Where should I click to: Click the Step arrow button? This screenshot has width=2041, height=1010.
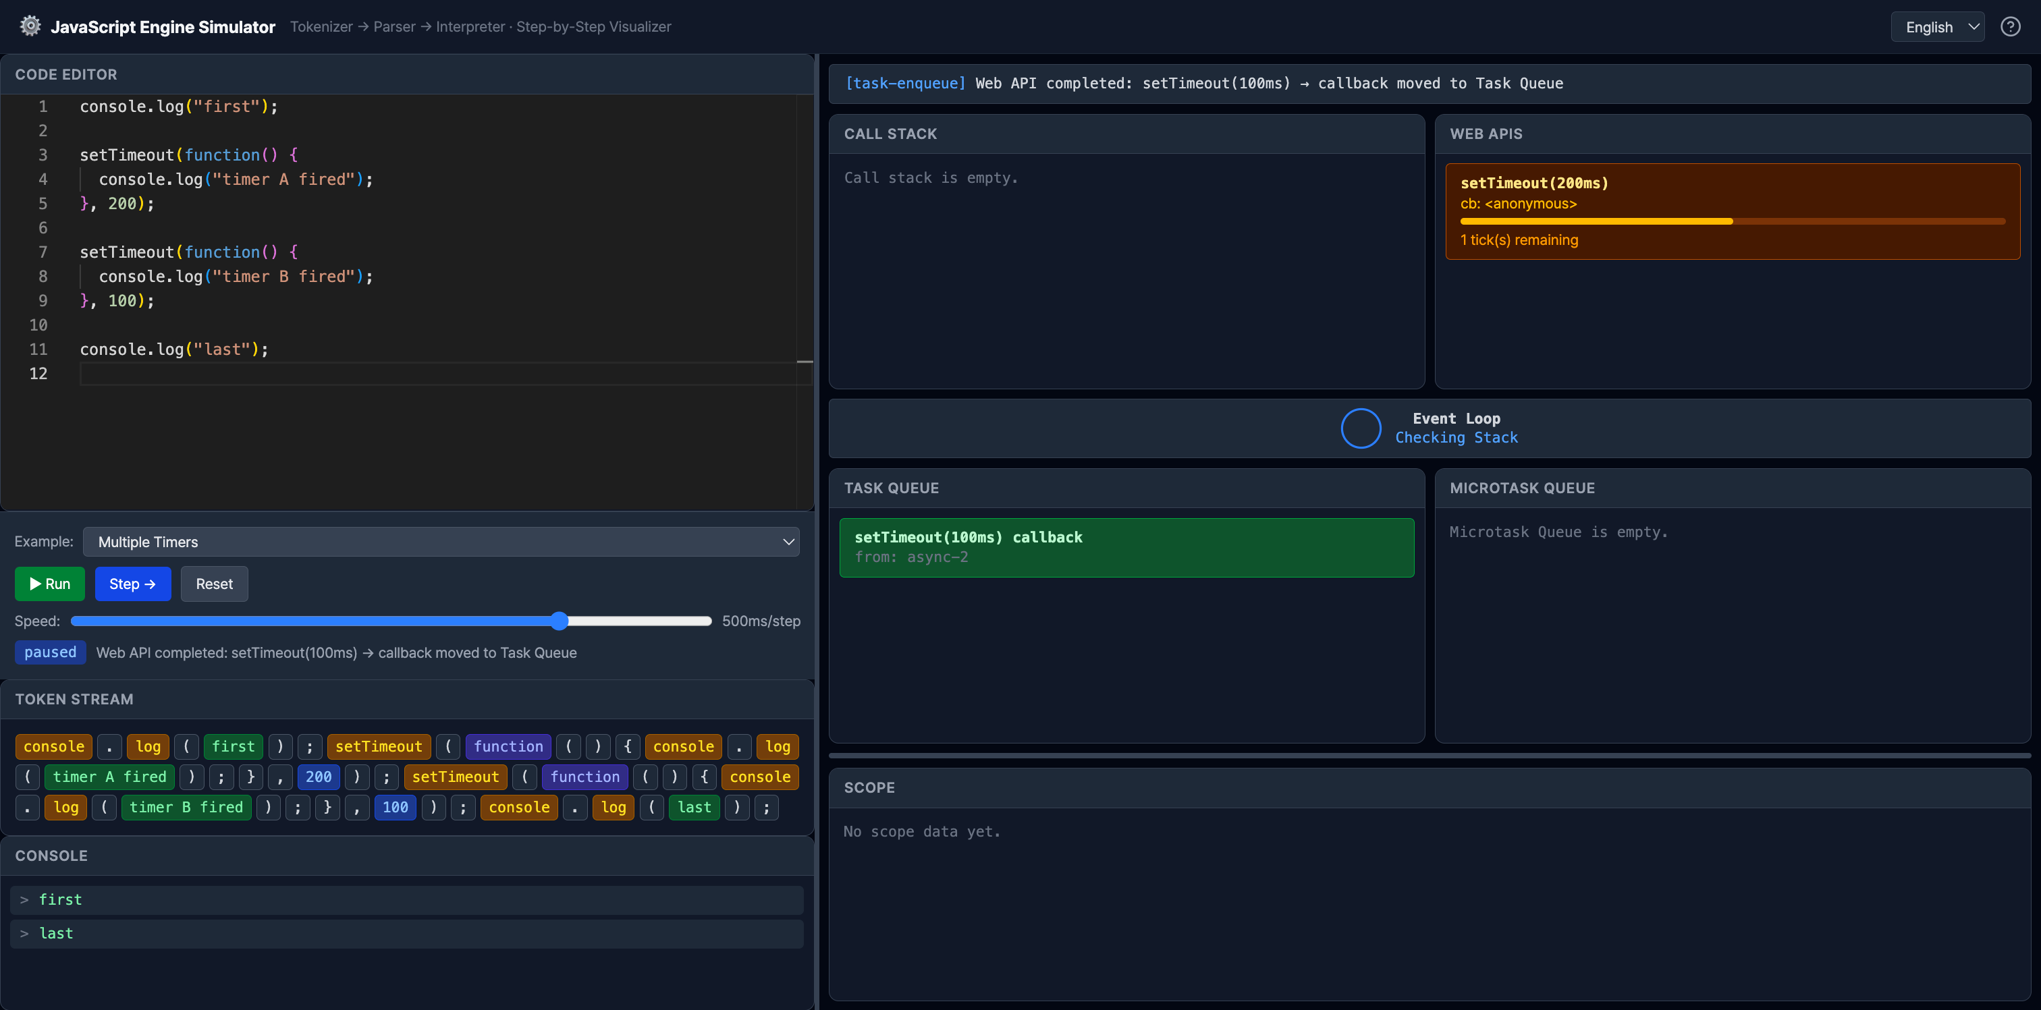click(132, 584)
